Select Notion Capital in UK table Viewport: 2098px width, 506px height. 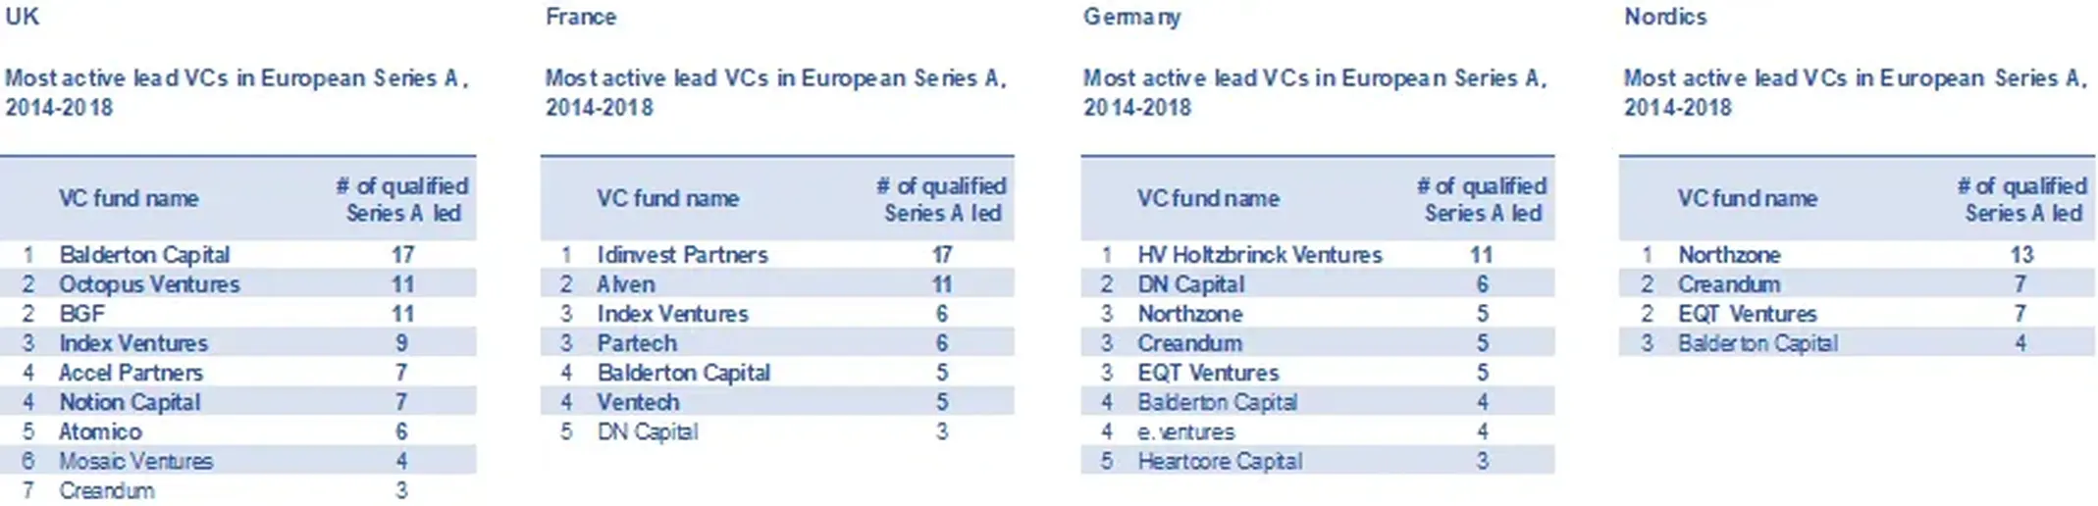pos(130,402)
